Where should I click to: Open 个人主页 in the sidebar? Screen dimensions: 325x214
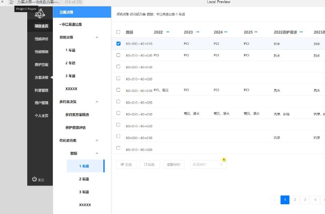[41, 116]
